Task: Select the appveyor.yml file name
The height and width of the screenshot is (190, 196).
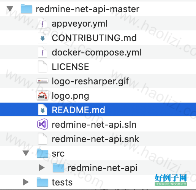Action: coord(80,24)
